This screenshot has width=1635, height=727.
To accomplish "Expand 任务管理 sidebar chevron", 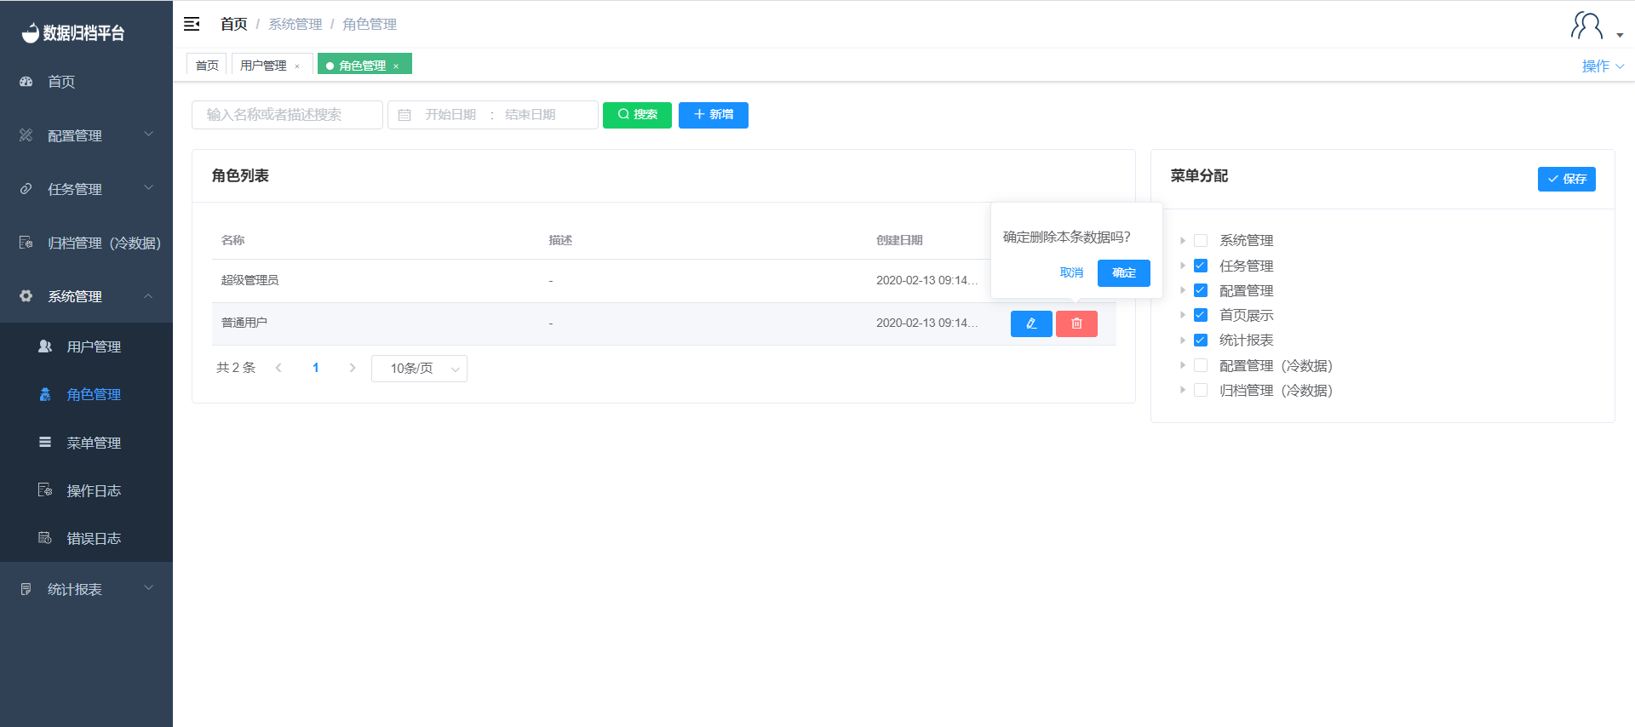I will coord(149,188).
